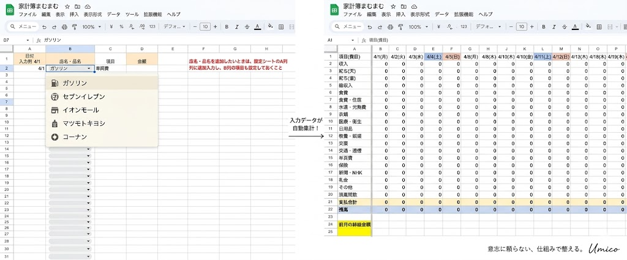Click the print icon in input sheet window
The width and height of the screenshot is (627, 260).
pos(64,27)
